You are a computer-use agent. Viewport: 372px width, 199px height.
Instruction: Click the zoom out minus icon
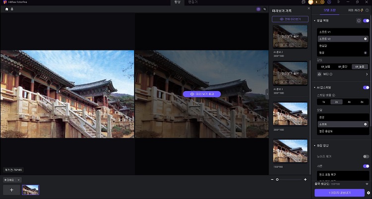272,180
